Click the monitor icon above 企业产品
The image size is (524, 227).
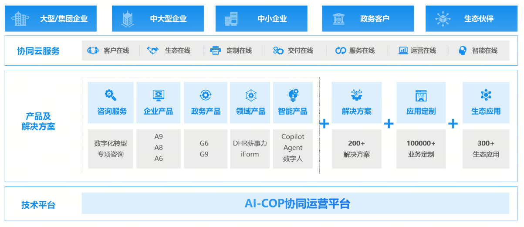pos(158,95)
